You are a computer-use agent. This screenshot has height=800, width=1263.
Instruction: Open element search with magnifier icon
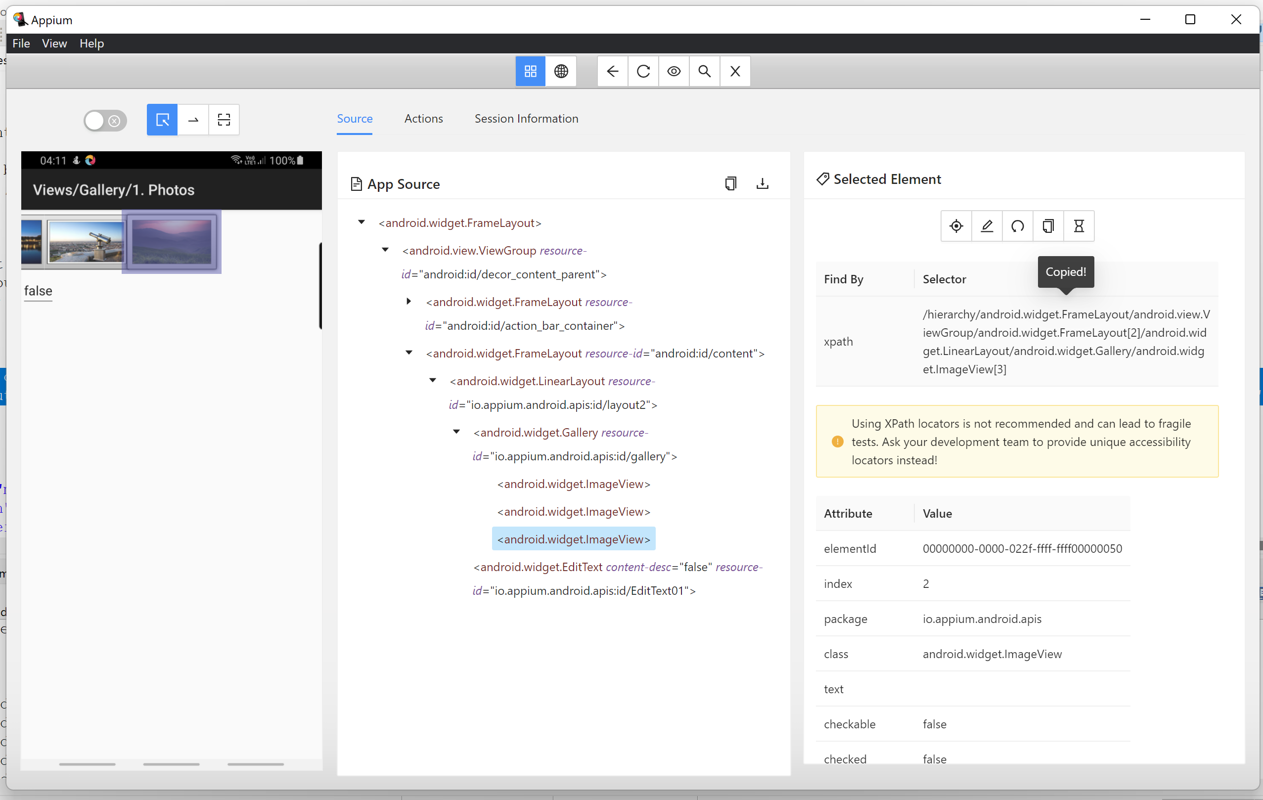tap(704, 71)
